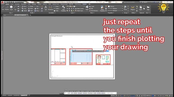Click the Group tool
174x97 pixels.
click(125, 8)
